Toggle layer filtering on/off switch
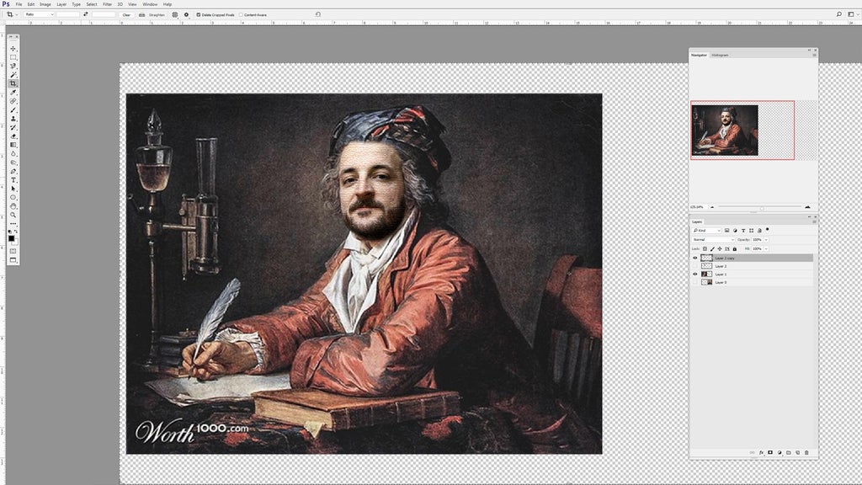This screenshot has width=862, height=485. click(x=768, y=229)
